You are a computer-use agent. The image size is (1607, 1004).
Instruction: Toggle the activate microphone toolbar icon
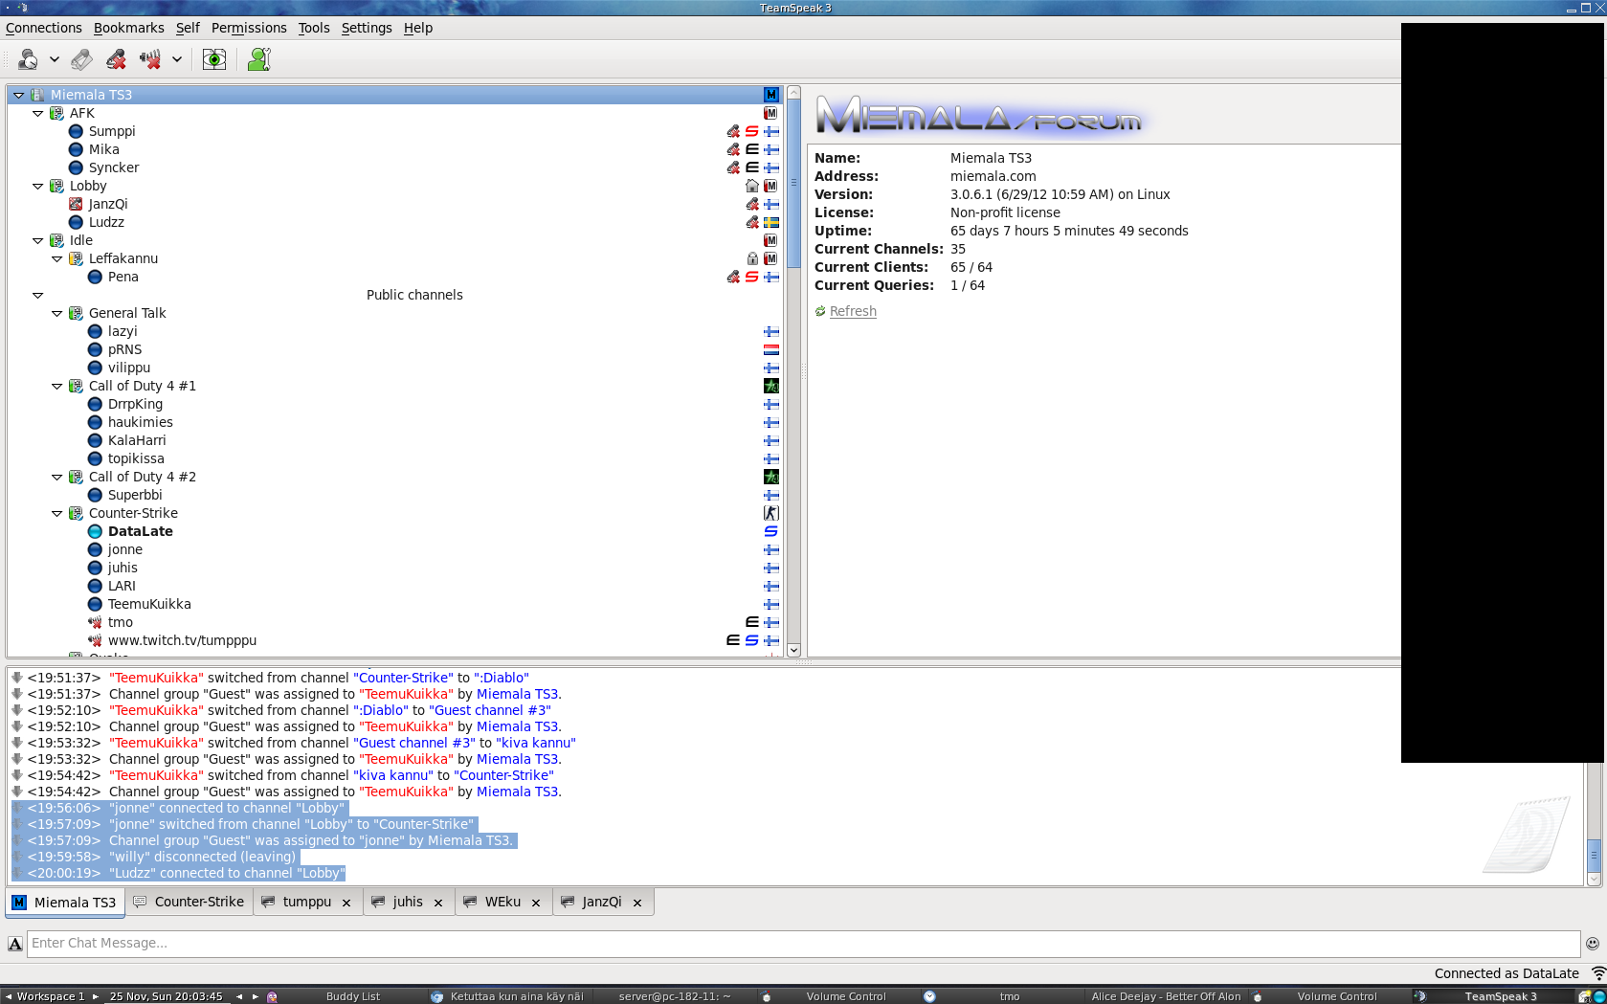coord(82,59)
